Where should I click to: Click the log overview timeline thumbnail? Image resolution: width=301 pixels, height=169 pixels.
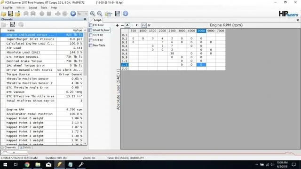pos(14,153)
